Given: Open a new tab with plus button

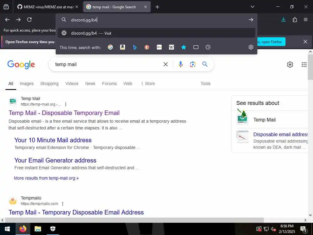Looking at the screenshot, I should (157, 7).
